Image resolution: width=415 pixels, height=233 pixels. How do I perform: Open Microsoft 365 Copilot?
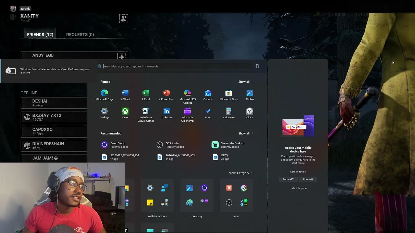click(187, 97)
